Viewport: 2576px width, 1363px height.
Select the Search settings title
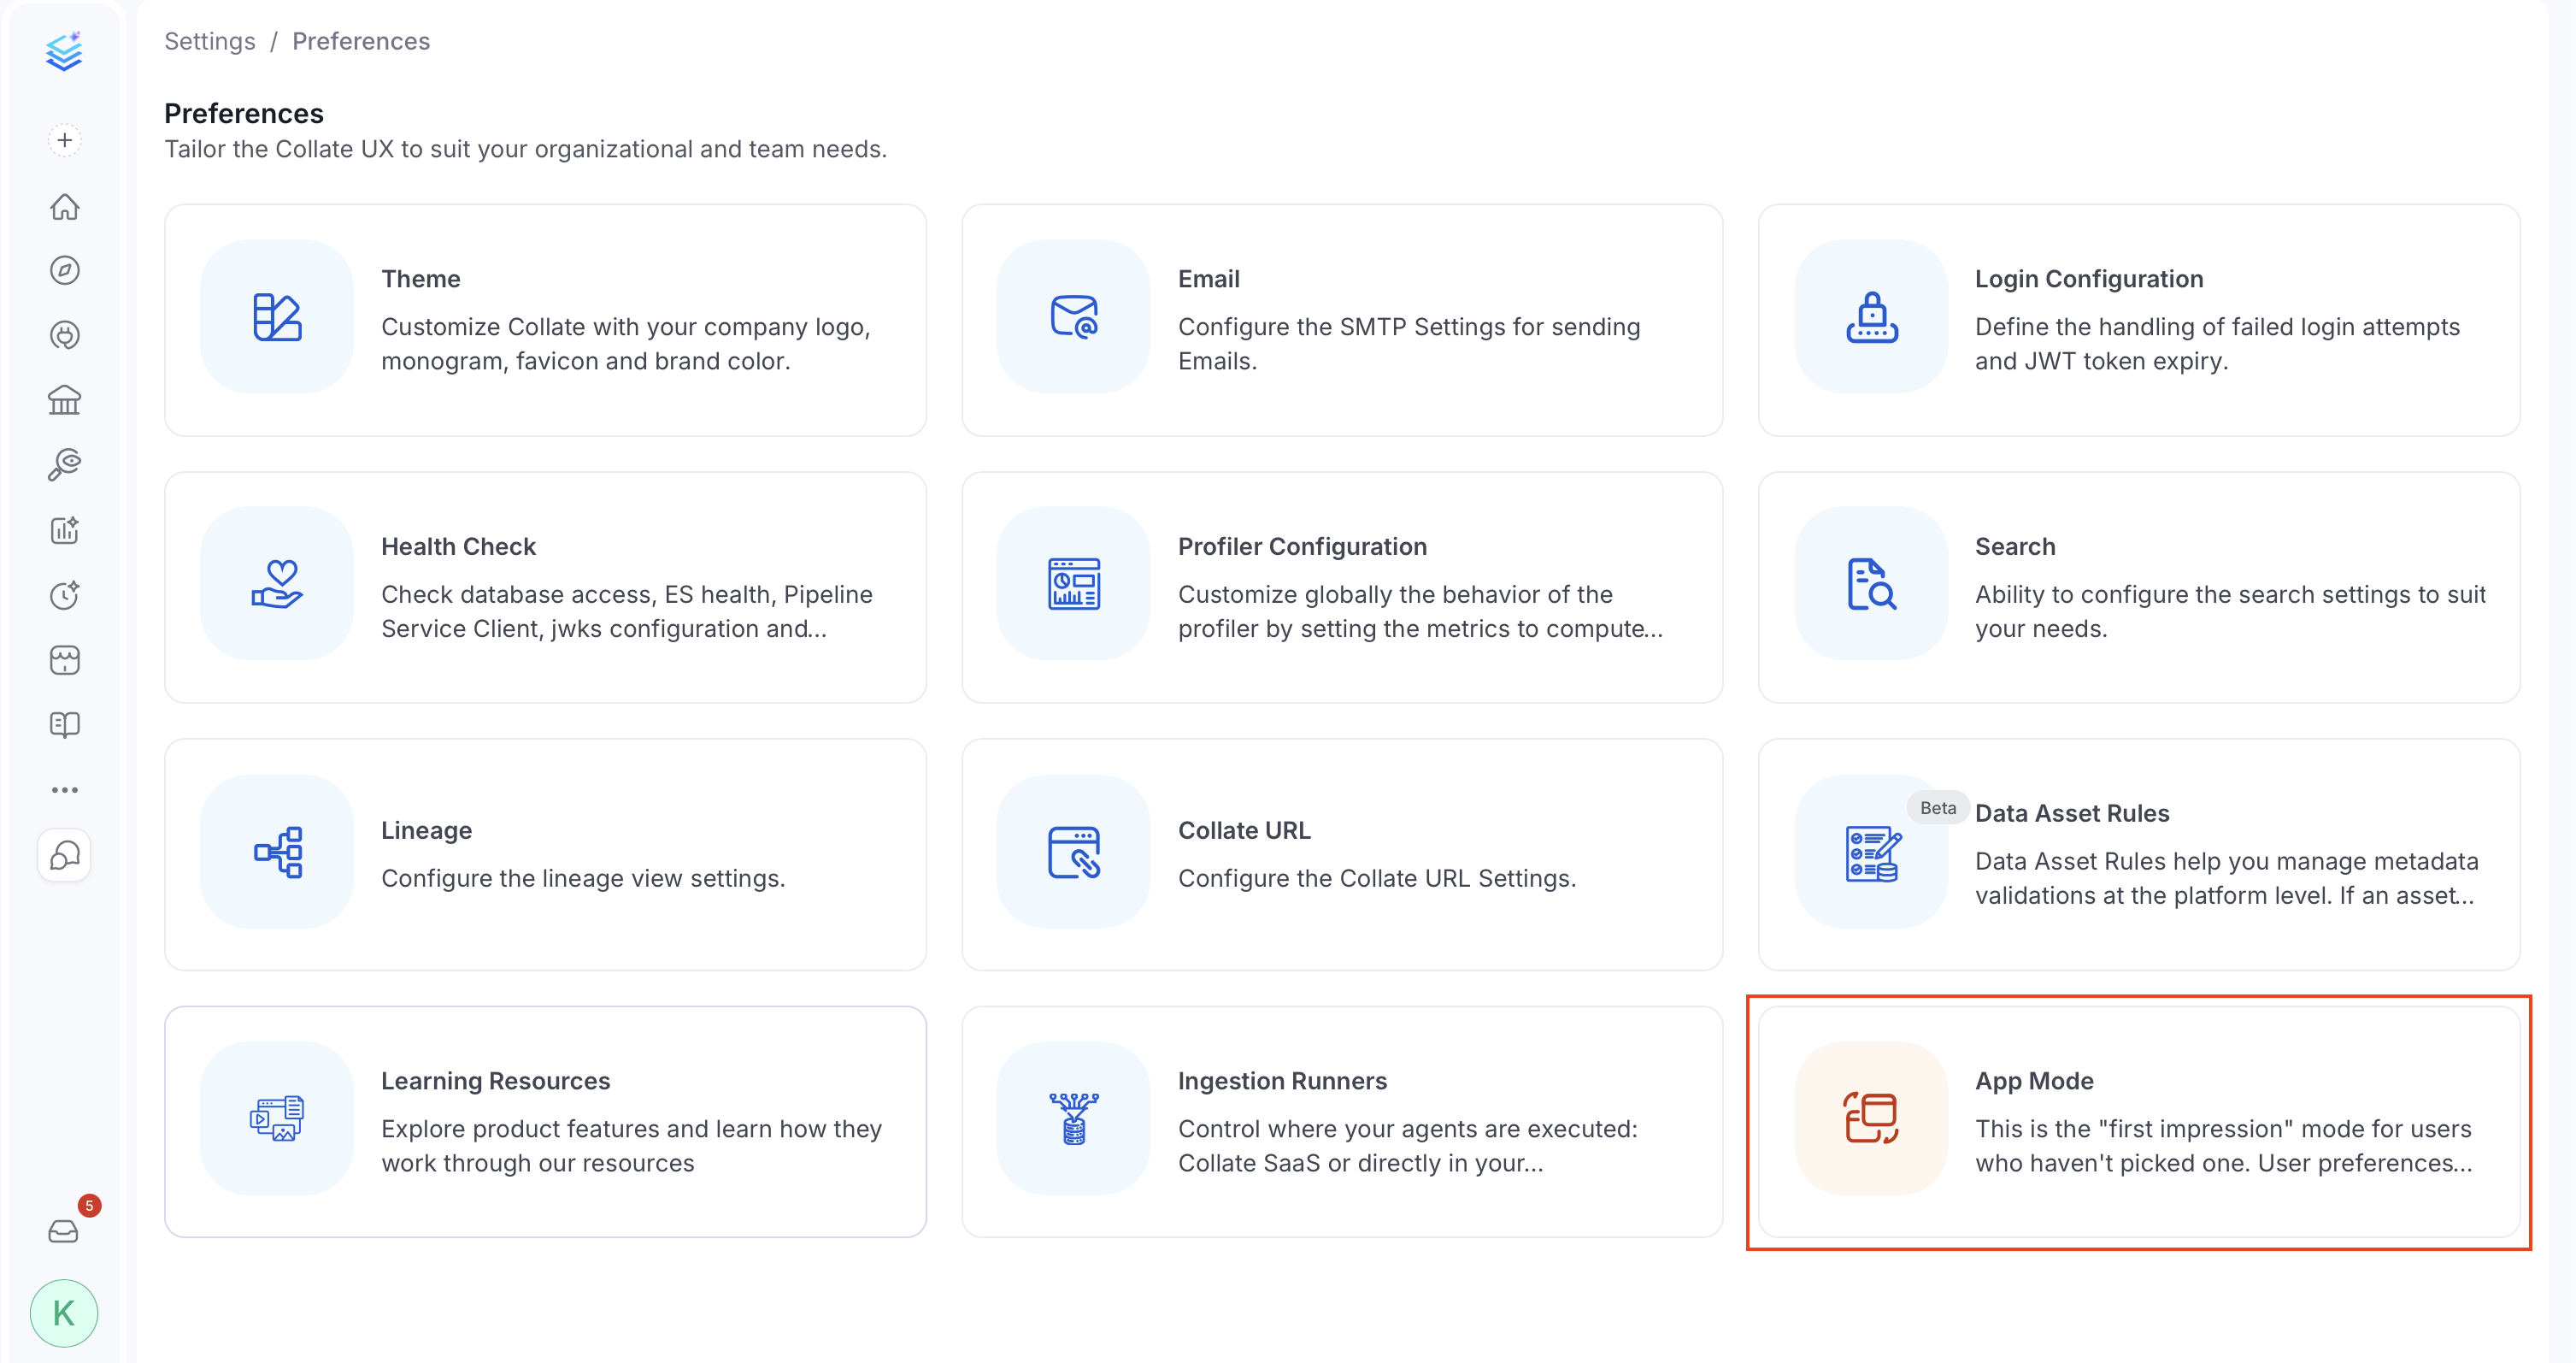[x=2015, y=546]
